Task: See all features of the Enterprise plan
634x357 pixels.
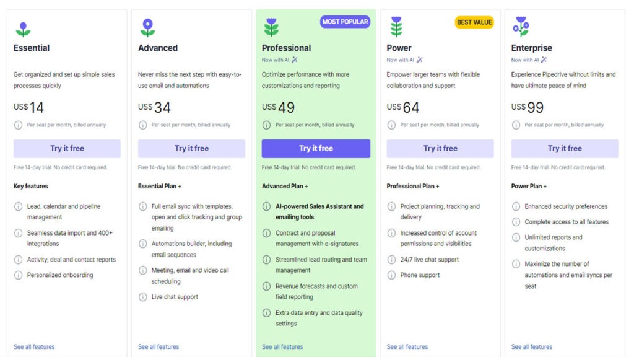Action: 531,347
